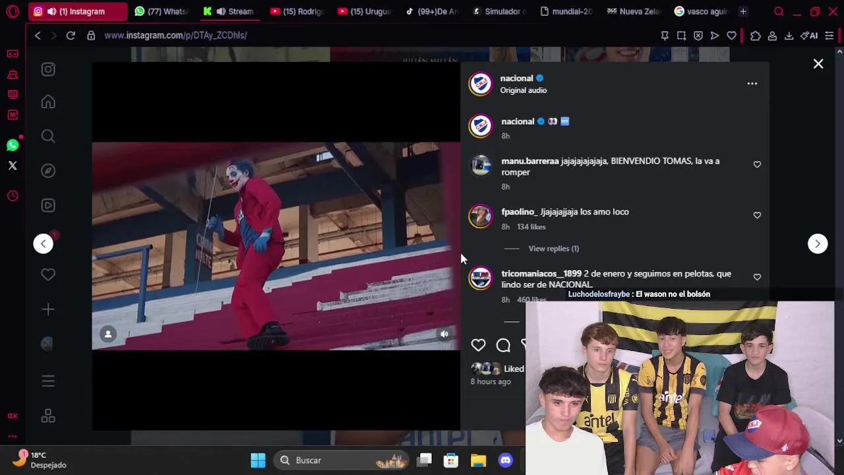
Task: Open the post's three-dot options menu
Action: tap(752, 84)
